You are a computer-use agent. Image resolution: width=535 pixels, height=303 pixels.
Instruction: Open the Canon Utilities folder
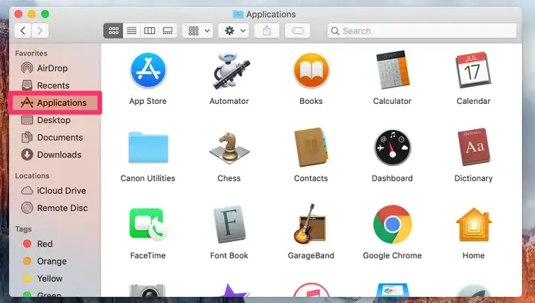[x=148, y=147]
